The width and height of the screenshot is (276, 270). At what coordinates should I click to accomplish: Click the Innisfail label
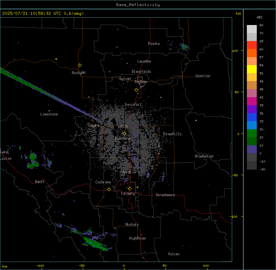tap(133, 105)
